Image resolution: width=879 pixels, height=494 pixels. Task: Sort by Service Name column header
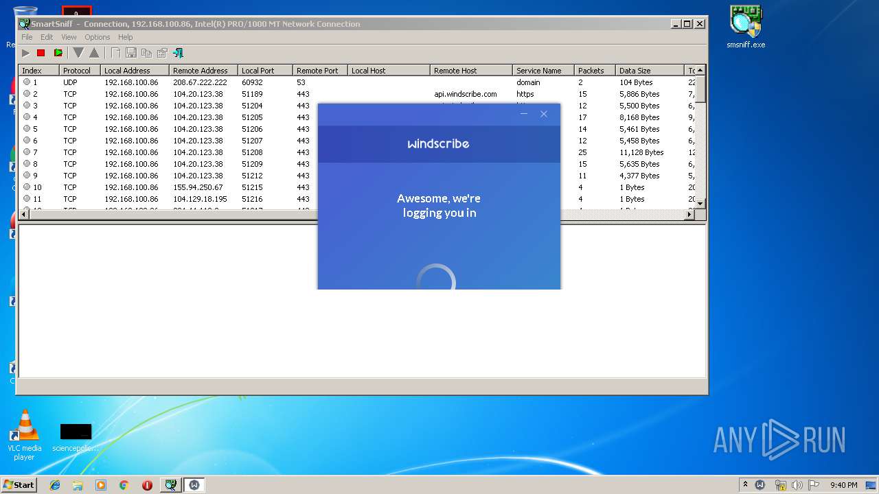pyautogui.click(x=544, y=71)
